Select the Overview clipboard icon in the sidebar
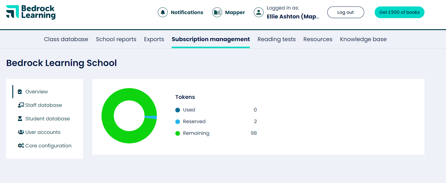Screen dimensions: 446x183 click(x=19, y=91)
